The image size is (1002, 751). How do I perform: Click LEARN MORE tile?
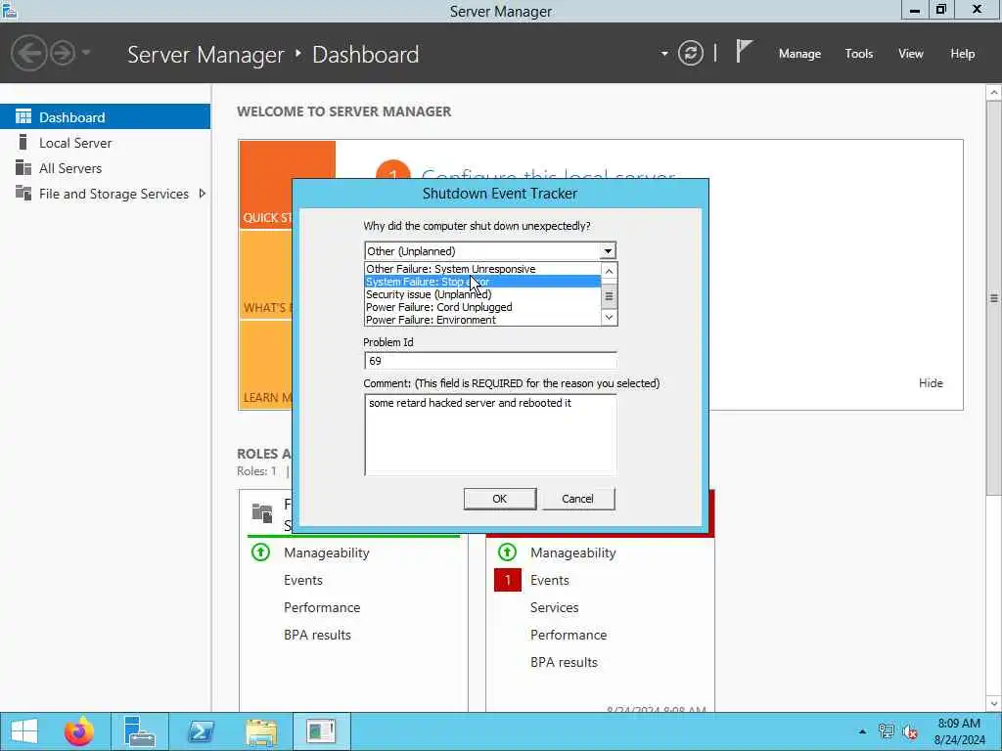(265, 366)
